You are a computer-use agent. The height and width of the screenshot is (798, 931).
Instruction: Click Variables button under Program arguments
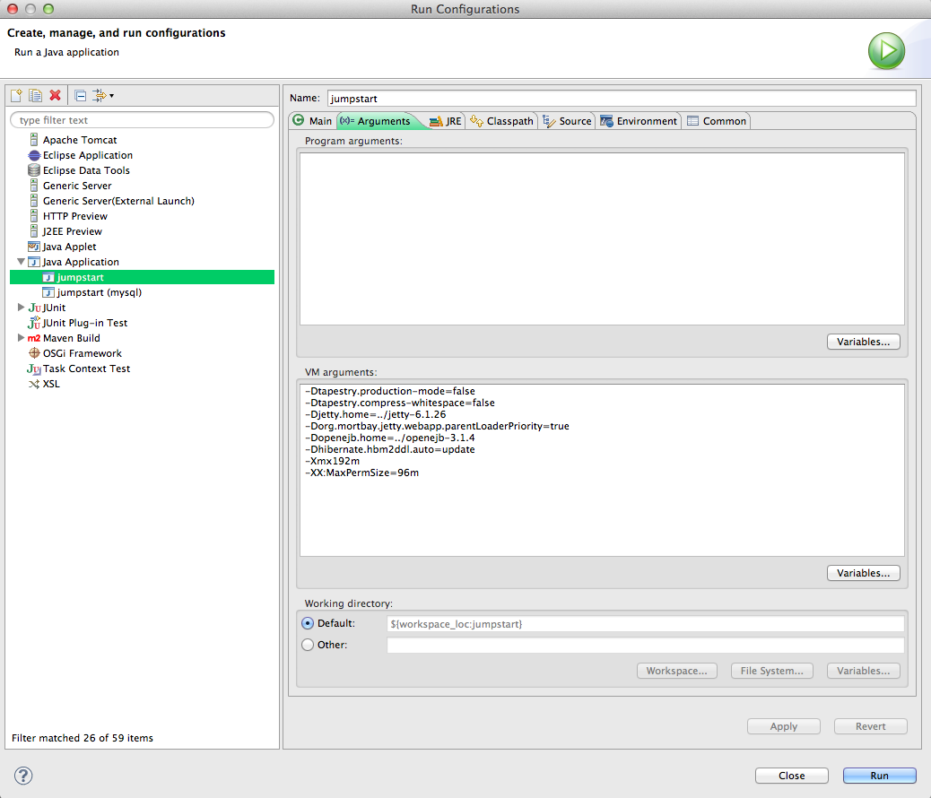point(864,342)
